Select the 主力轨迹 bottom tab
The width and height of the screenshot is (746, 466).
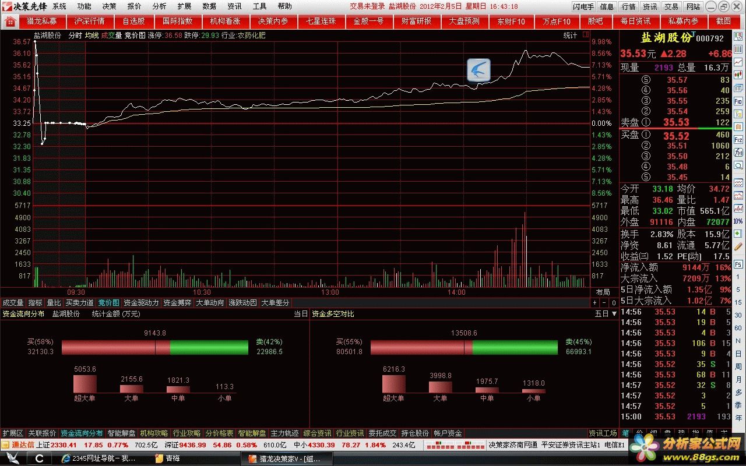[285, 433]
